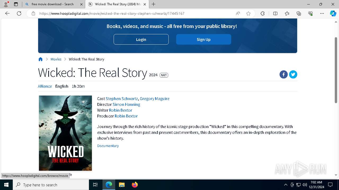339x190 pixels.
Task: Share the movie on Twitter
Action: (x=293, y=74)
